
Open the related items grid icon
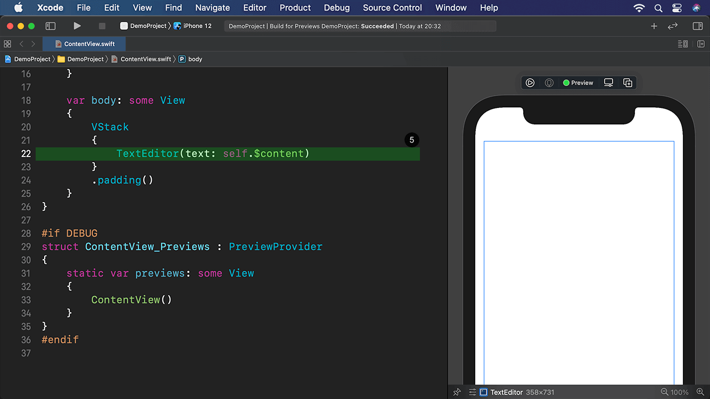7,44
